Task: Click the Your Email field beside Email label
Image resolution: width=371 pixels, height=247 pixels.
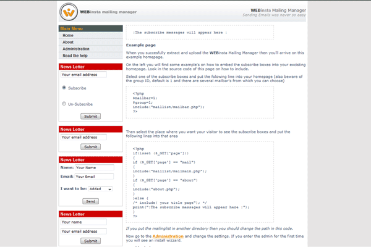Action: point(95,177)
